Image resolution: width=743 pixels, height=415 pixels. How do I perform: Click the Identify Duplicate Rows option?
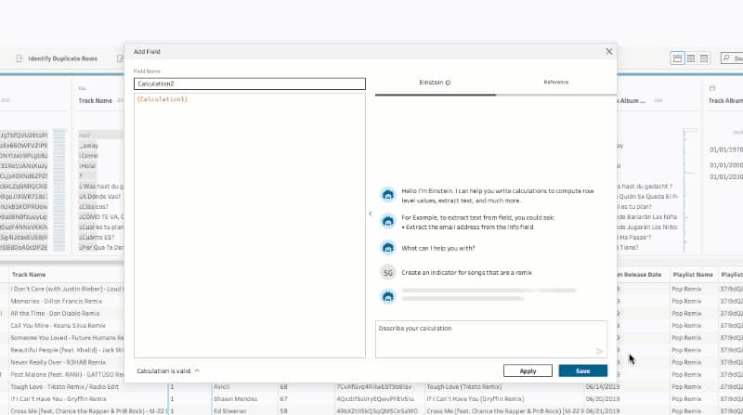[63, 58]
